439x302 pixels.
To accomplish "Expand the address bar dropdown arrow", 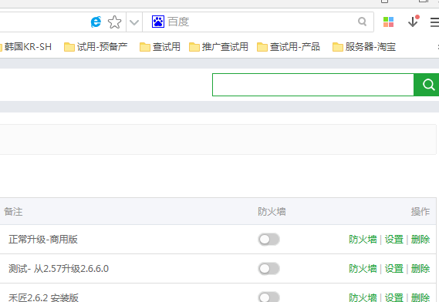I will pos(134,22).
